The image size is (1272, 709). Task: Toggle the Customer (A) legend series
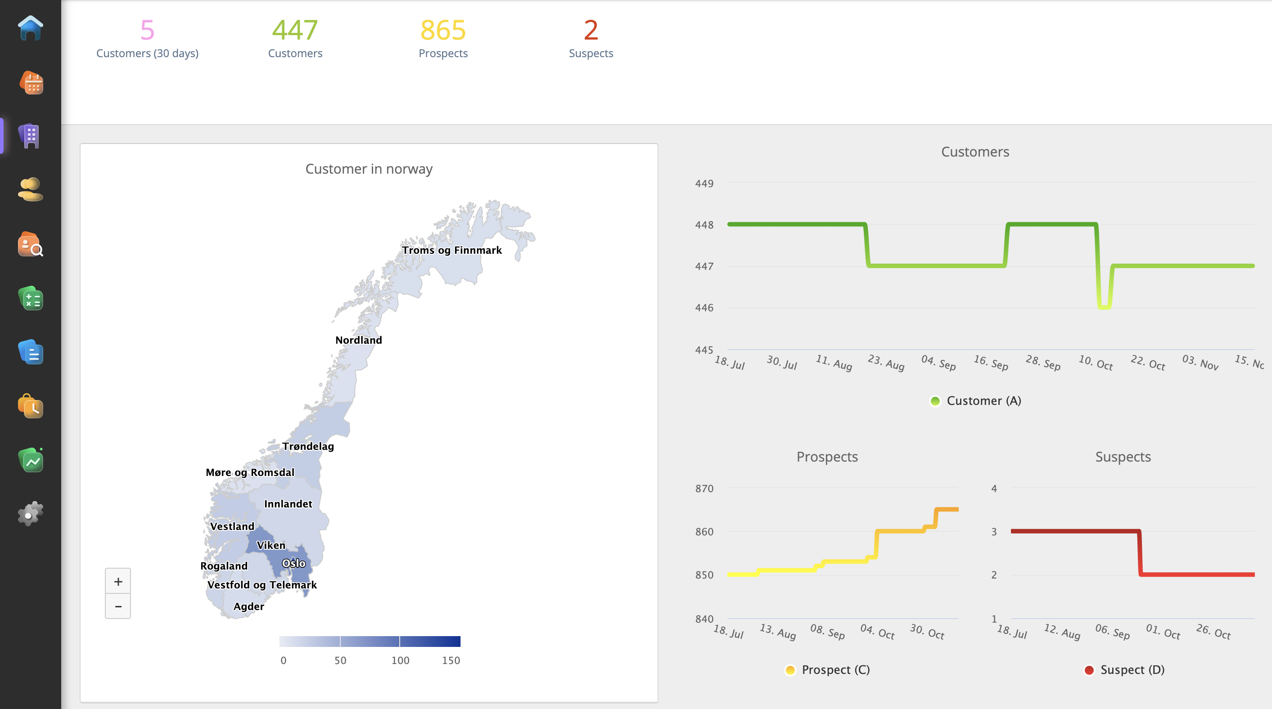[976, 401]
